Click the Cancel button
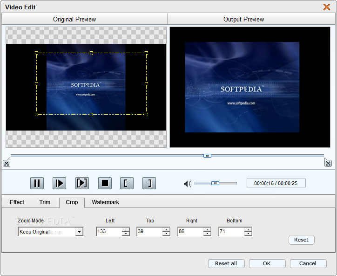The width and height of the screenshot is (337, 276). [308, 263]
